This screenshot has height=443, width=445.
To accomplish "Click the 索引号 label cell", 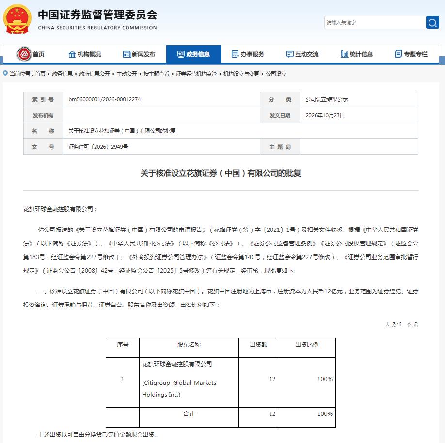I will click(43, 99).
